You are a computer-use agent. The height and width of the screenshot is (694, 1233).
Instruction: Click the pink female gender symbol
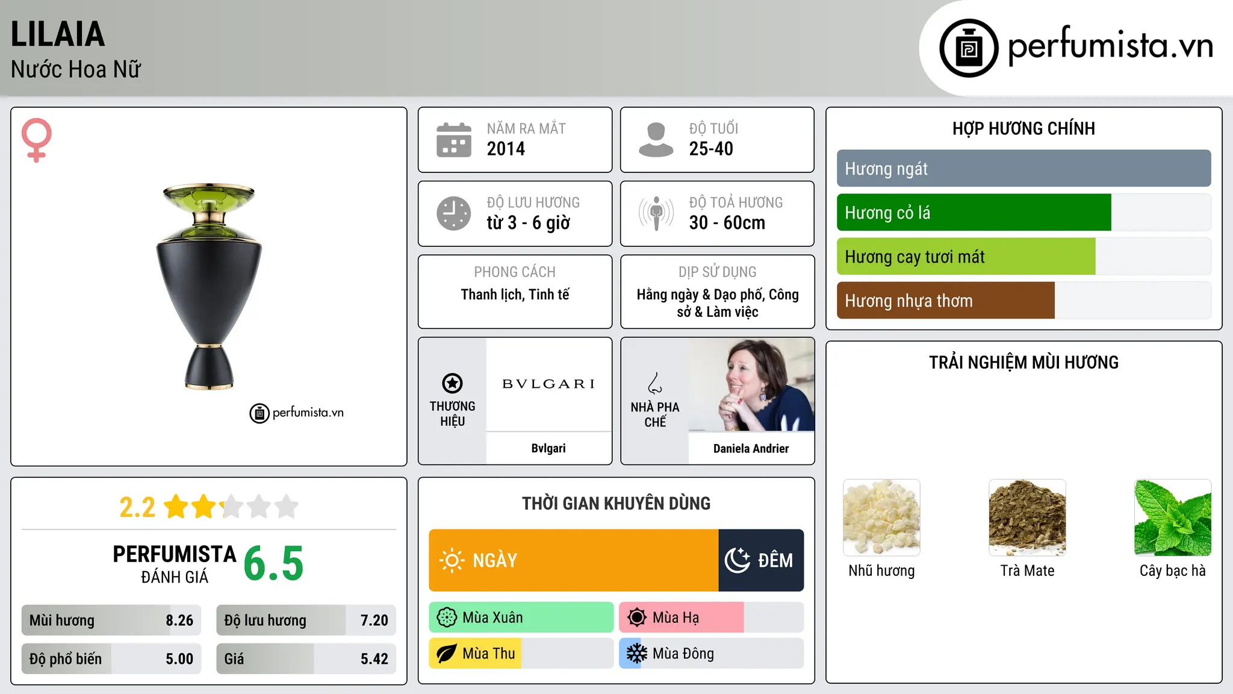click(x=37, y=140)
